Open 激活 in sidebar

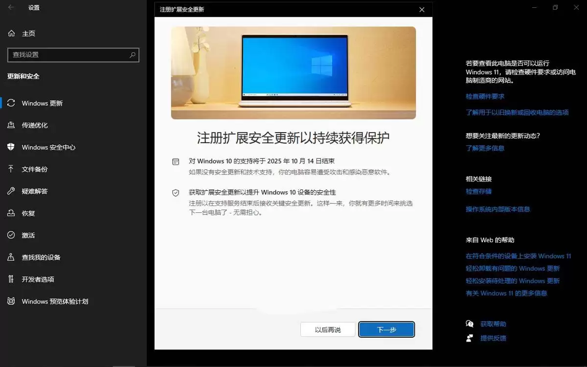click(x=73, y=235)
